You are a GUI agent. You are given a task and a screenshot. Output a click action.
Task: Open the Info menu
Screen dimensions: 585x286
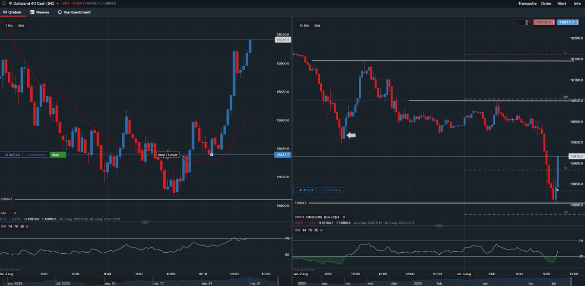click(577, 3)
